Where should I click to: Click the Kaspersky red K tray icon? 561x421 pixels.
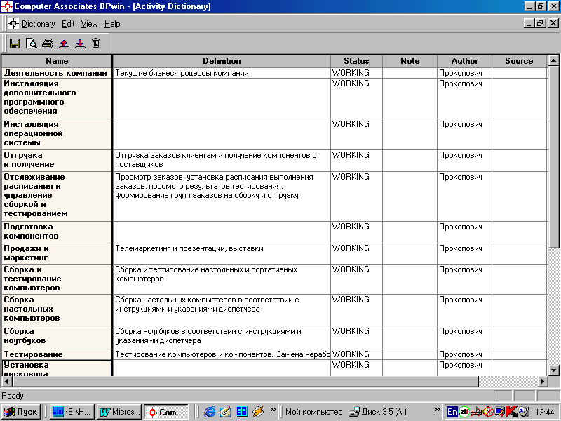[x=513, y=412]
